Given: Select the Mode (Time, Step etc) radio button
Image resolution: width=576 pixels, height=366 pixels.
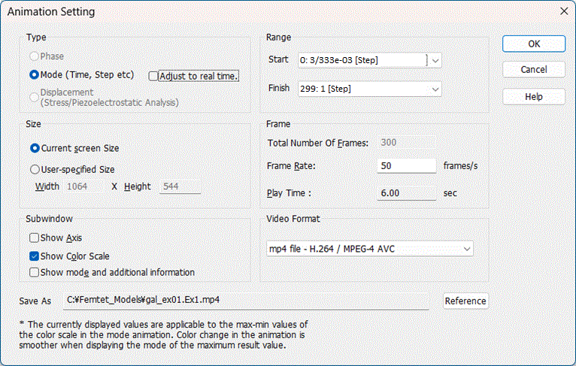Looking at the screenshot, I should point(34,75).
